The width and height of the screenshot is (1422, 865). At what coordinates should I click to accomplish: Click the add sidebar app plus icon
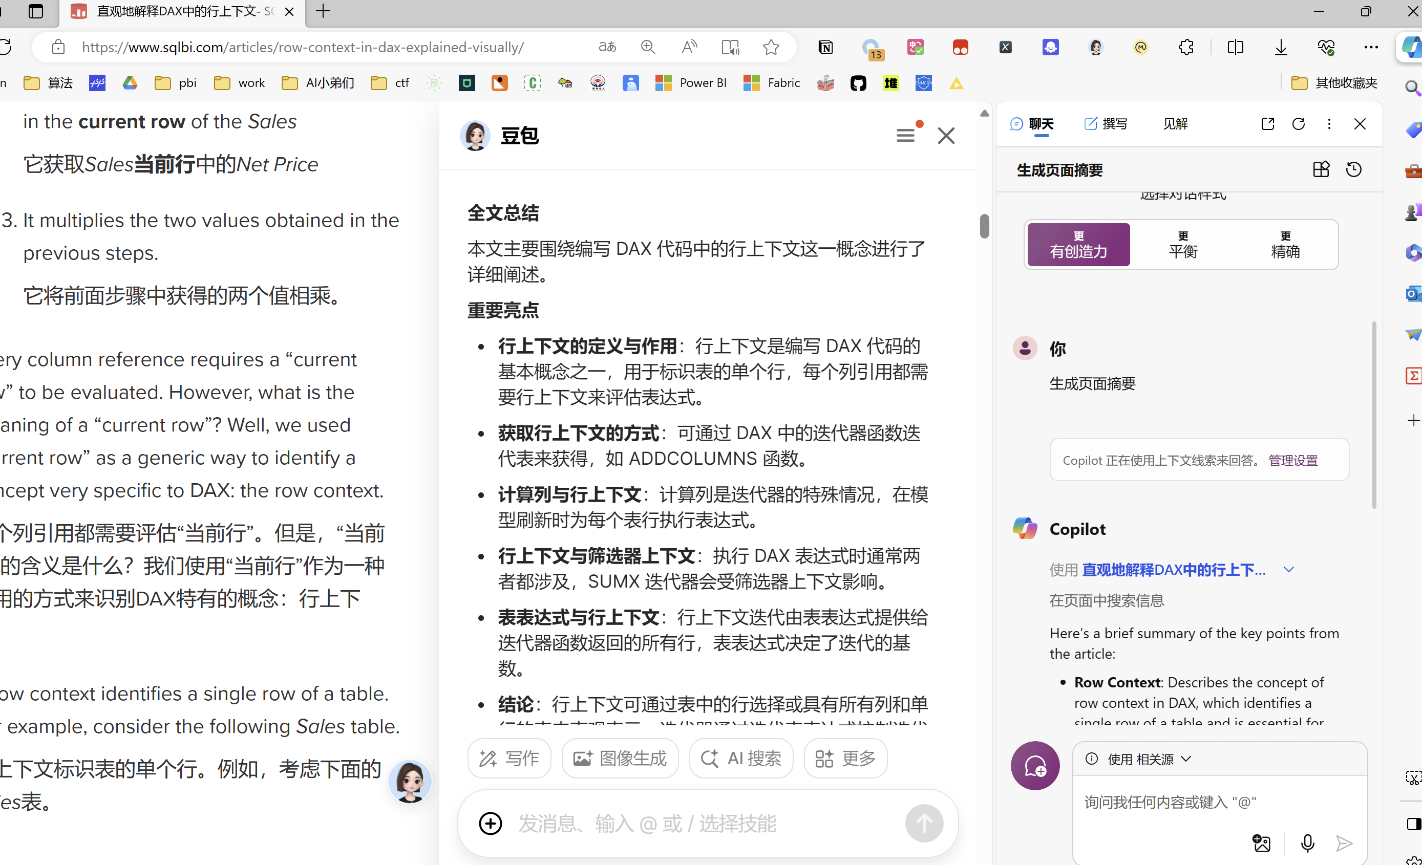(1413, 420)
